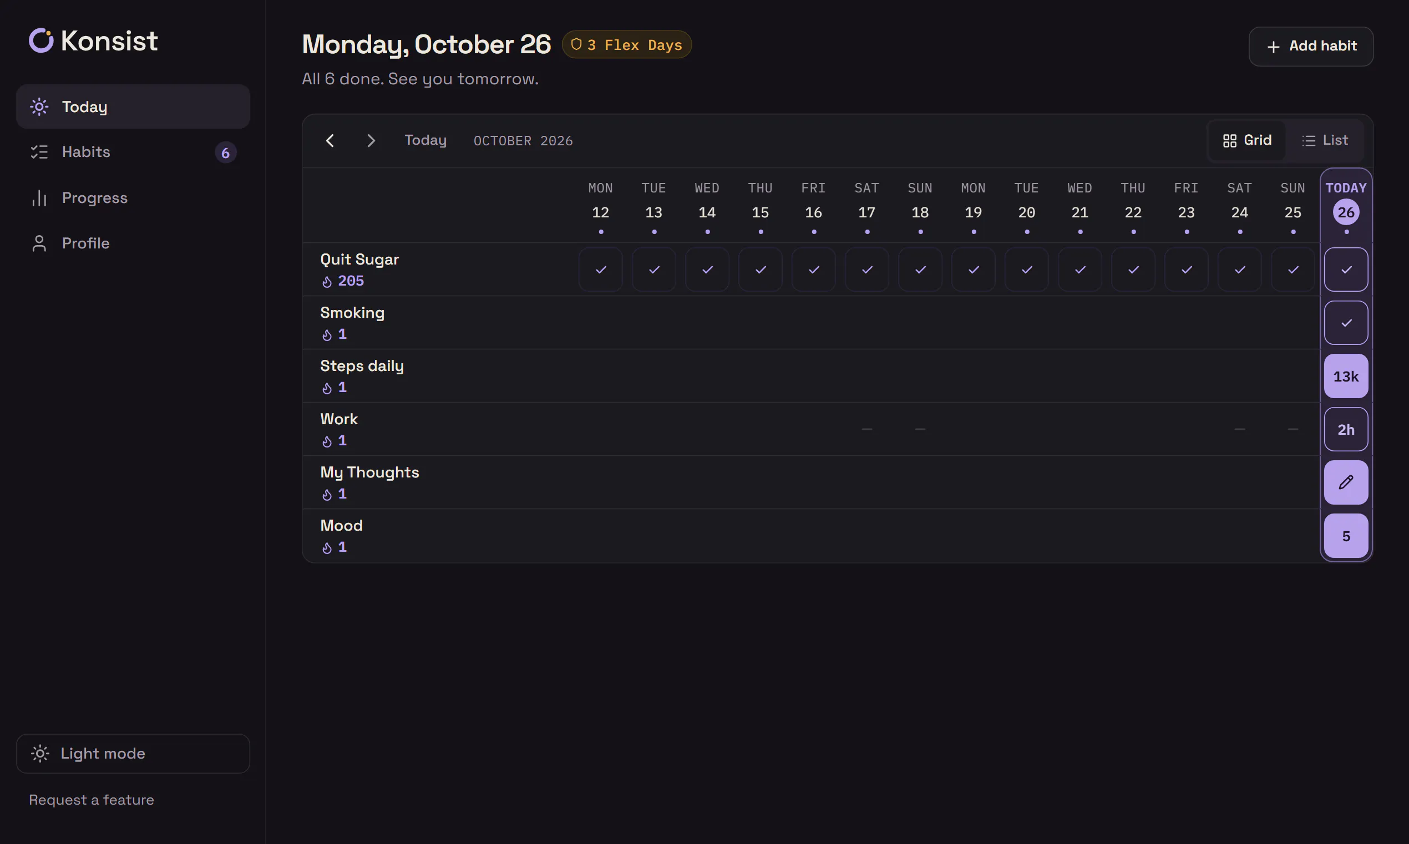
Task: Advance to next week with right chevron
Action: [x=371, y=140]
